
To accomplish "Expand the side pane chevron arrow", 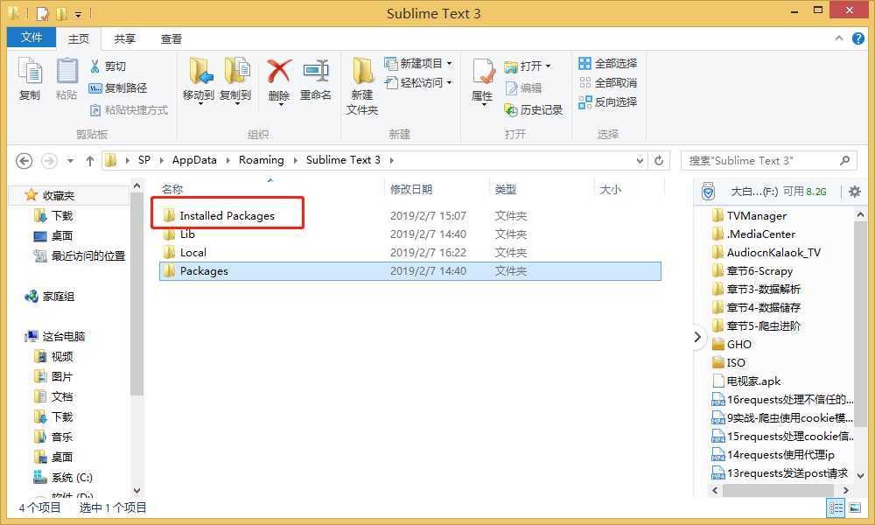I will click(x=697, y=337).
